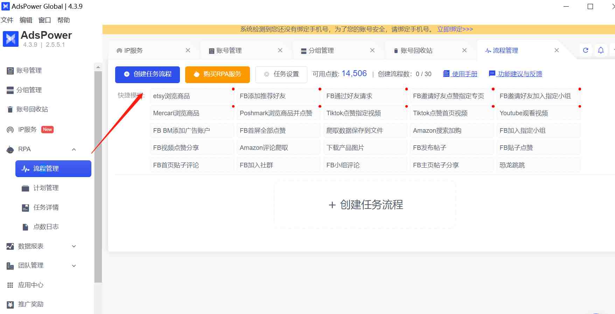Click the 任务详情 icon in sidebar
Viewport: 615px width, 314px height.
pos(25,208)
